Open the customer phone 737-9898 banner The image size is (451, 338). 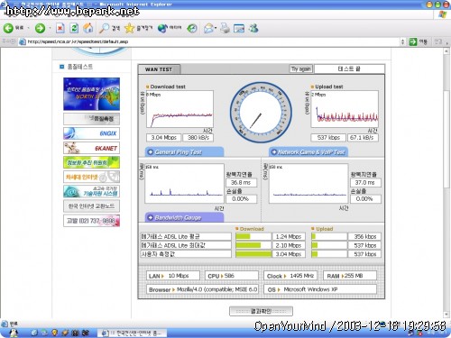pos(91,221)
